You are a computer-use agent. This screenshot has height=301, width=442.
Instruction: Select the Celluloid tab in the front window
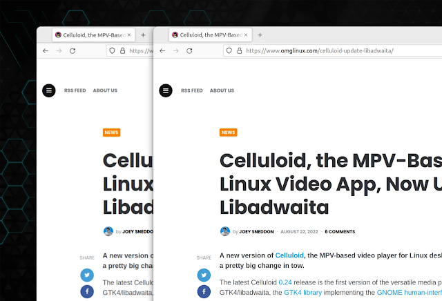click(x=210, y=35)
